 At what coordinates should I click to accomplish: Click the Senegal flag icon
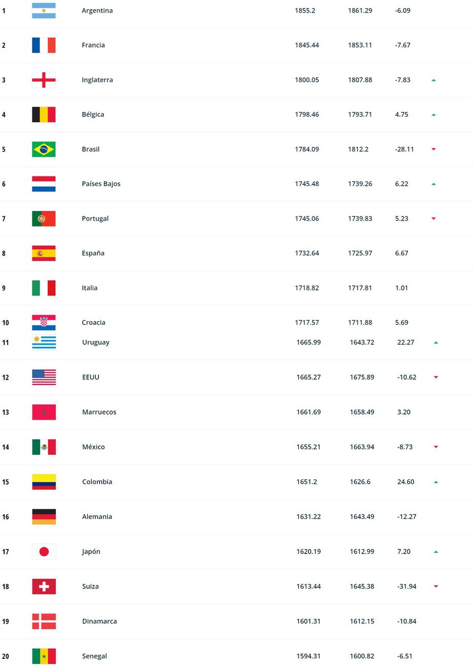pos(44,656)
